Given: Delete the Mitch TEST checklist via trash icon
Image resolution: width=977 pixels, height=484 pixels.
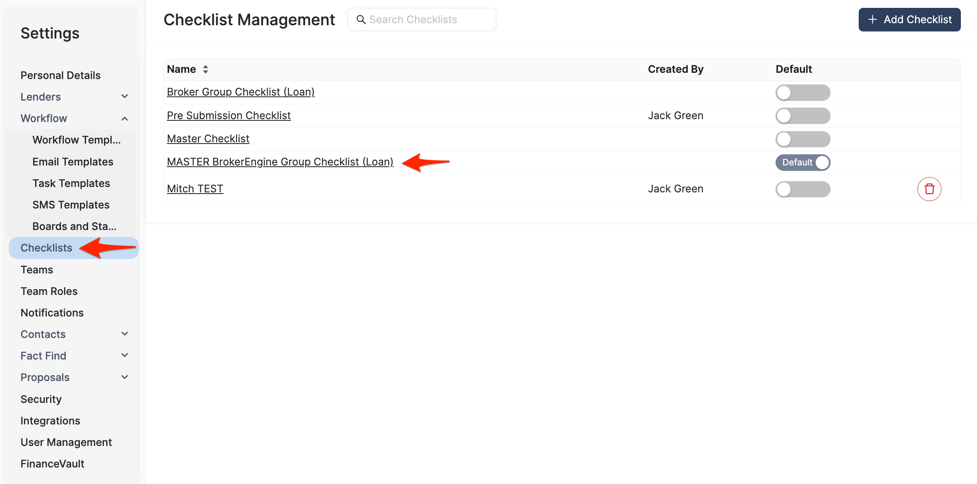Looking at the screenshot, I should pos(929,189).
